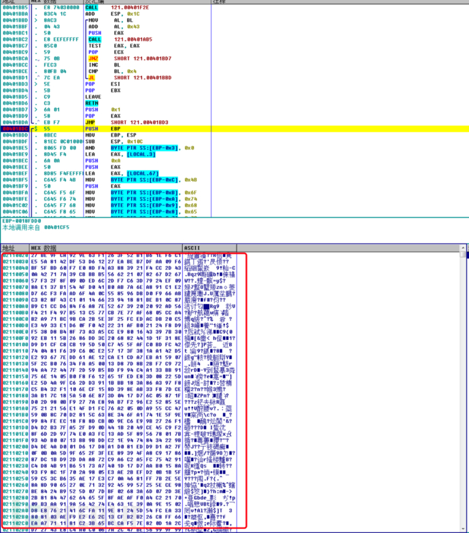The width and height of the screenshot is (469, 533).
Task: Select the CMP BL, 0x4 instruction
Action: (x=112, y=71)
